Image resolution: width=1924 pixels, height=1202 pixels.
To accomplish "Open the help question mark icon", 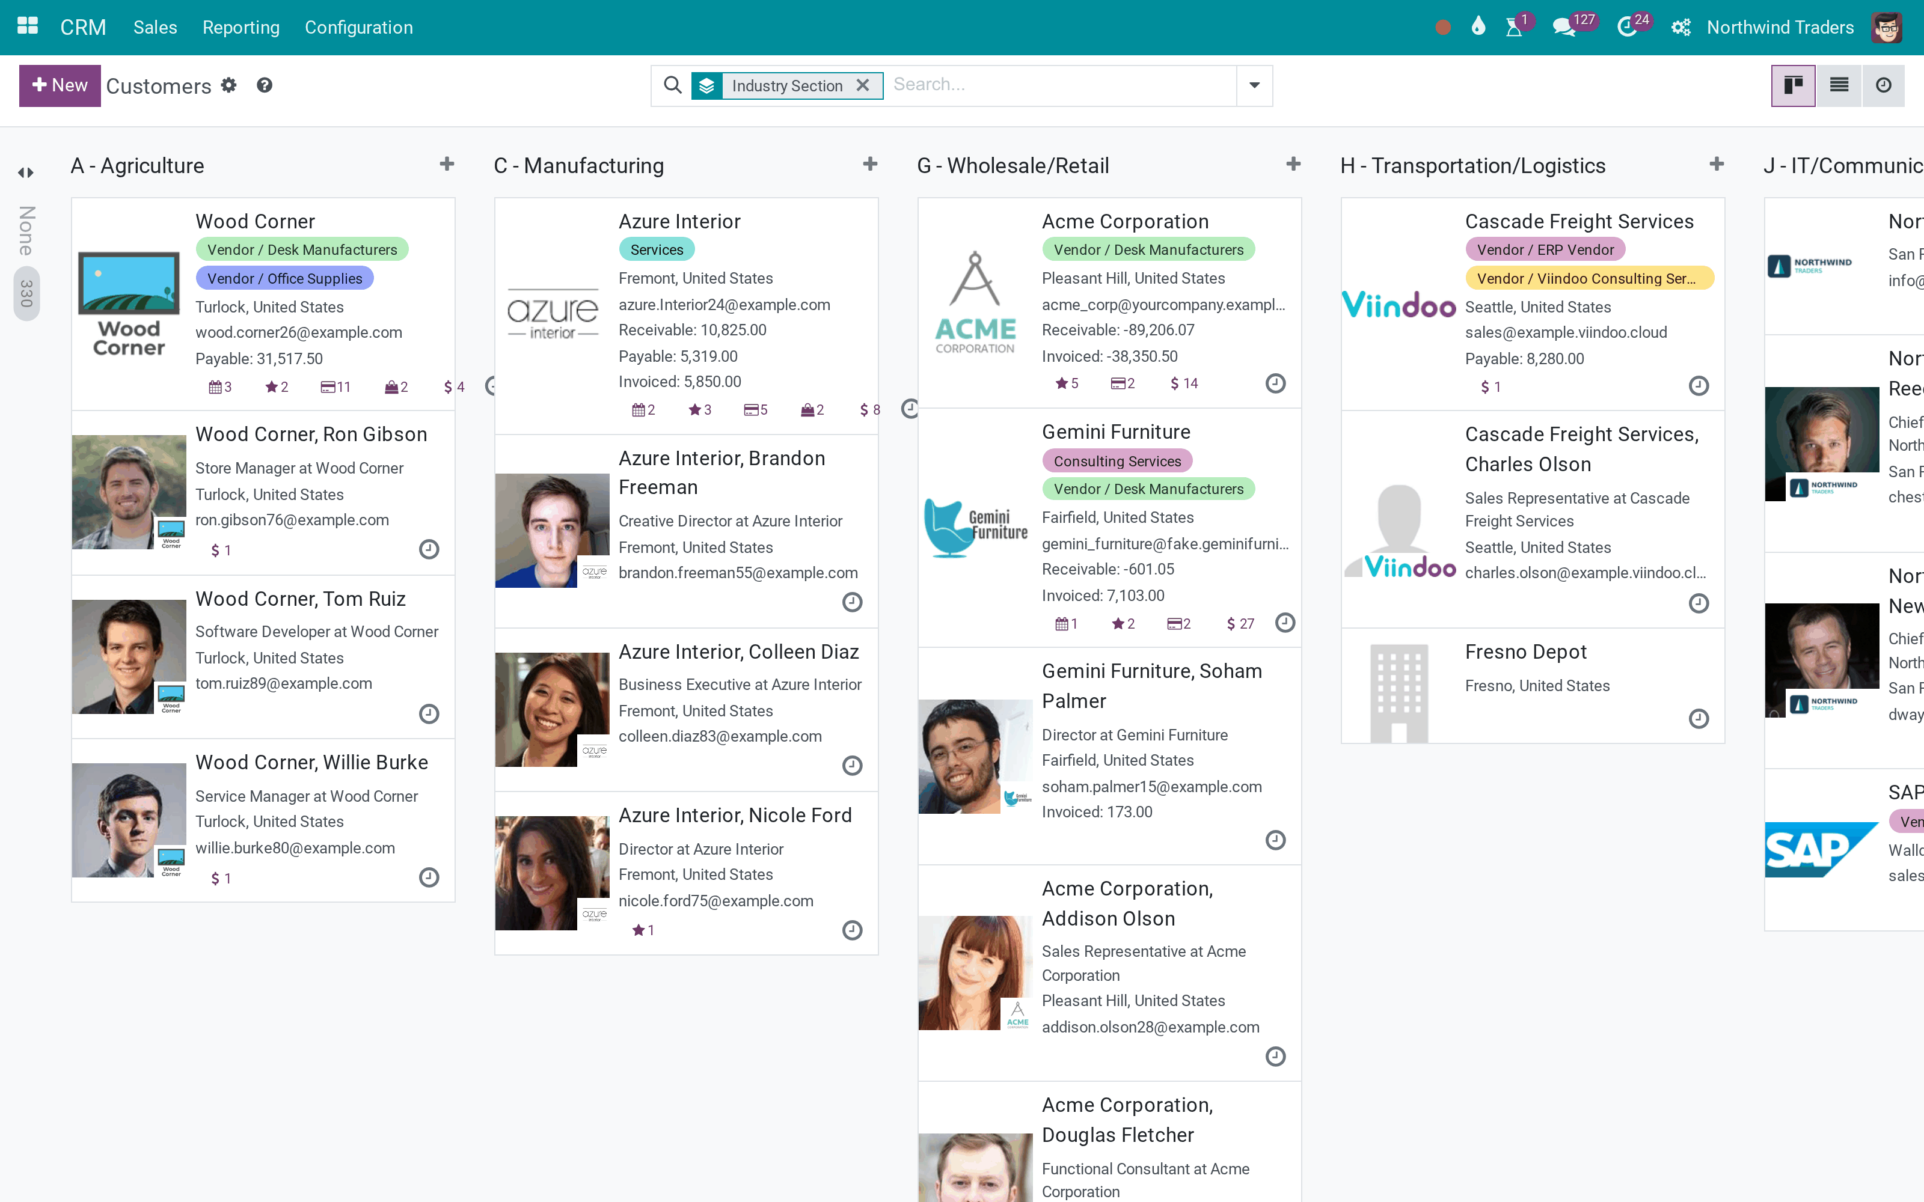I will point(265,85).
